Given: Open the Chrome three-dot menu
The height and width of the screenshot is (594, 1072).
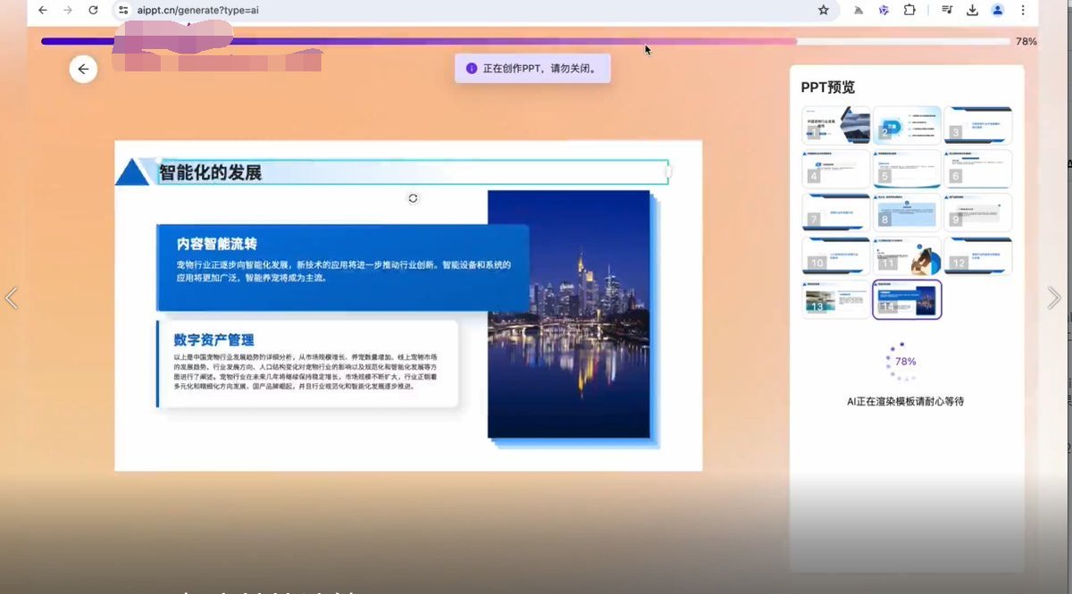Looking at the screenshot, I should [x=1023, y=10].
